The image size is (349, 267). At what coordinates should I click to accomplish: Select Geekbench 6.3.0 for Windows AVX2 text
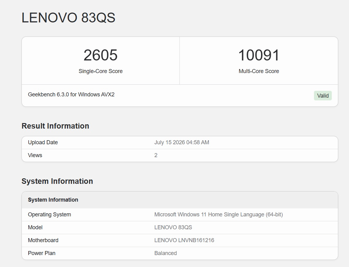coord(71,95)
